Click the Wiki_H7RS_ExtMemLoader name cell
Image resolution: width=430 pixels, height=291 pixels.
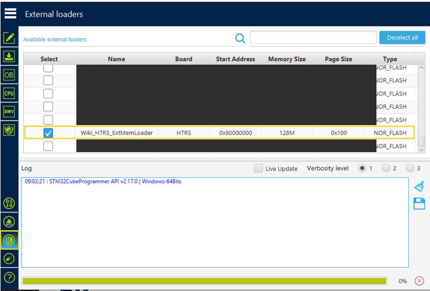117,133
